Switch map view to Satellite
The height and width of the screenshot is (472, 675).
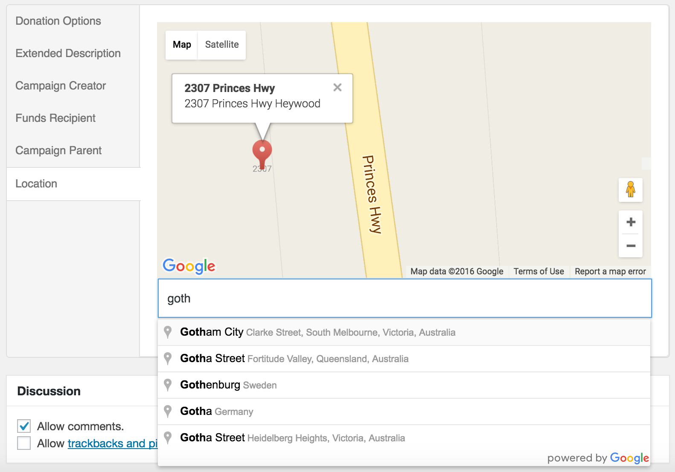(x=222, y=45)
